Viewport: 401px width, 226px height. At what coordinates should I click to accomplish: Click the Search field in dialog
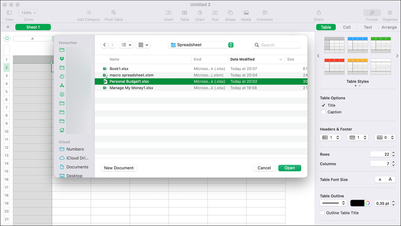277,45
